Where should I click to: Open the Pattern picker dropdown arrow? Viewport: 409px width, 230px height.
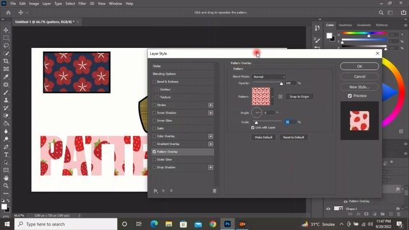pyautogui.click(x=272, y=96)
